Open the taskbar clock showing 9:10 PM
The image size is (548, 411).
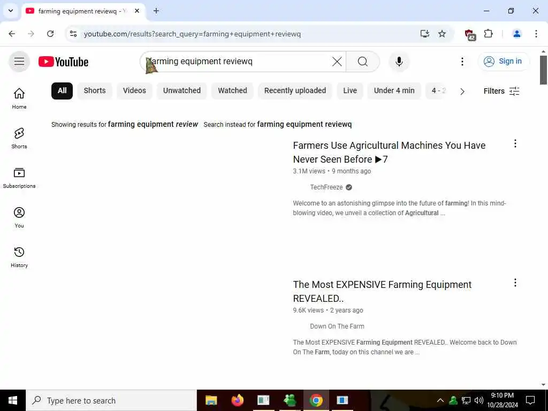coord(502,400)
